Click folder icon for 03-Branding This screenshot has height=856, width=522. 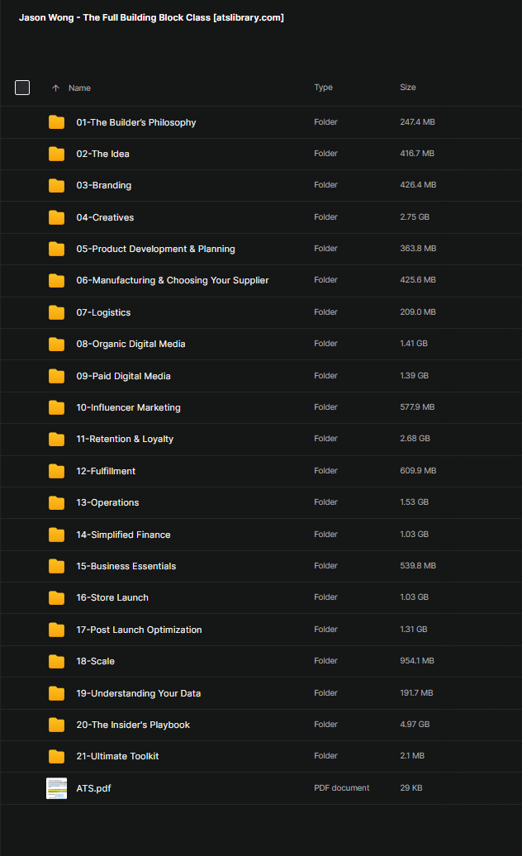point(57,186)
